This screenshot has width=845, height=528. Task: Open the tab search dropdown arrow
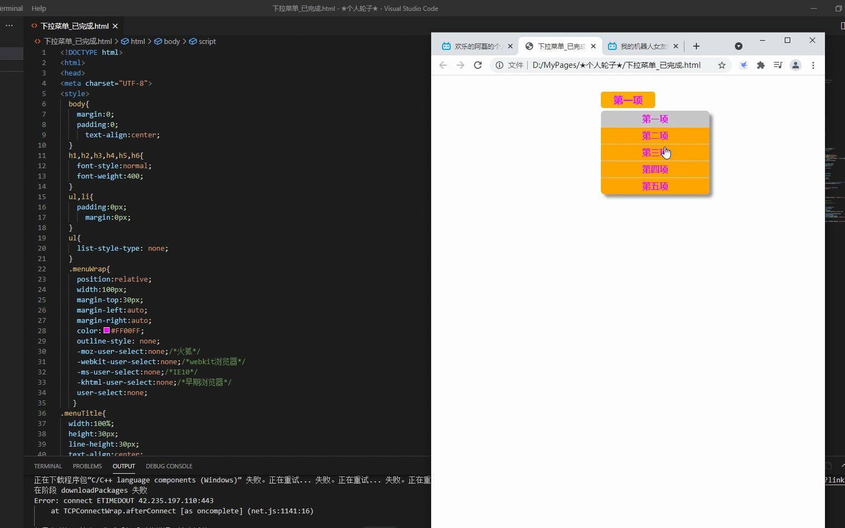[x=738, y=46]
